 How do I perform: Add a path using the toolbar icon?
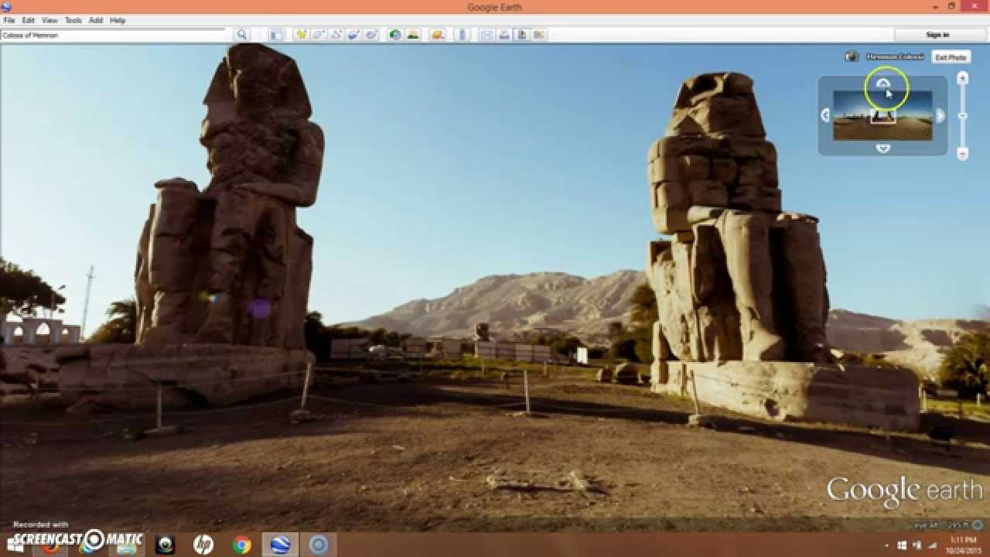(x=336, y=35)
